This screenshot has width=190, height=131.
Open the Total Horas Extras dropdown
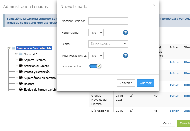(x=96, y=55)
